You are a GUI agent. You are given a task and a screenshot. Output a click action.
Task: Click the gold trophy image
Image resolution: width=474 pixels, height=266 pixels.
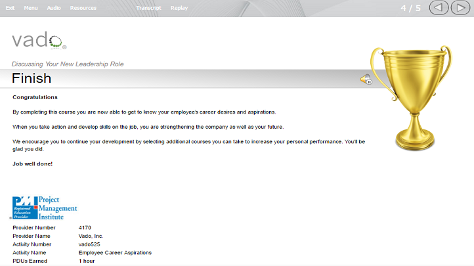click(412, 98)
